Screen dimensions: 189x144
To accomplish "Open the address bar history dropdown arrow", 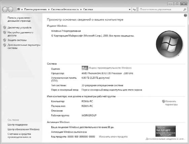I will (130, 9).
